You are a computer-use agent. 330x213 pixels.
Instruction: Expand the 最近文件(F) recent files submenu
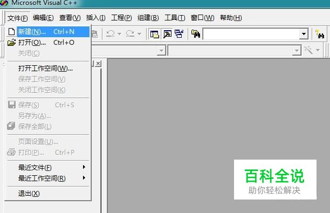coord(48,168)
